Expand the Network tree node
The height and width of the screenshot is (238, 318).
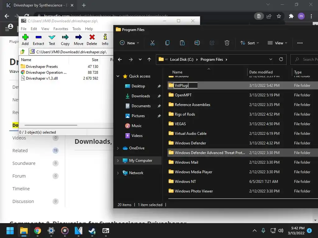[x=118, y=173]
